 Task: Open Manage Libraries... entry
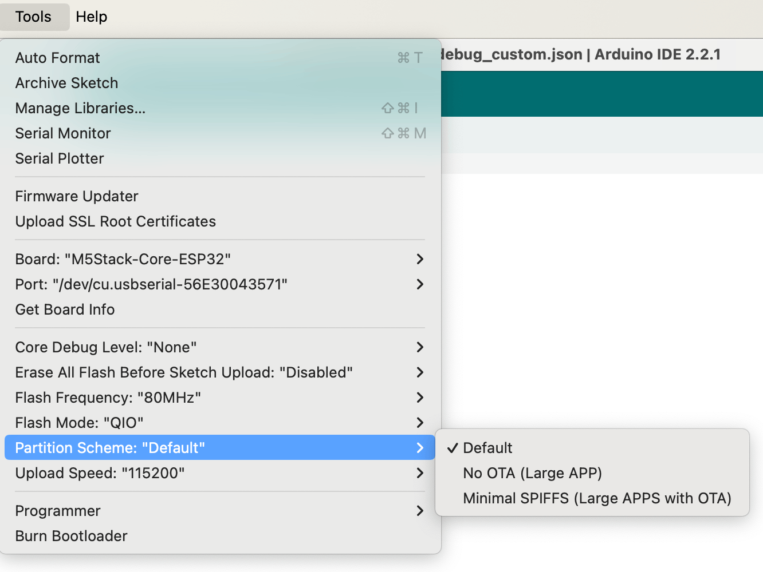tap(220, 108)
